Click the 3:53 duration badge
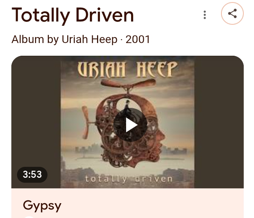 (32, 175)
